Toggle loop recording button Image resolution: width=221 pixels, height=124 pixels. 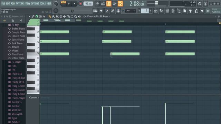[120, 4]
